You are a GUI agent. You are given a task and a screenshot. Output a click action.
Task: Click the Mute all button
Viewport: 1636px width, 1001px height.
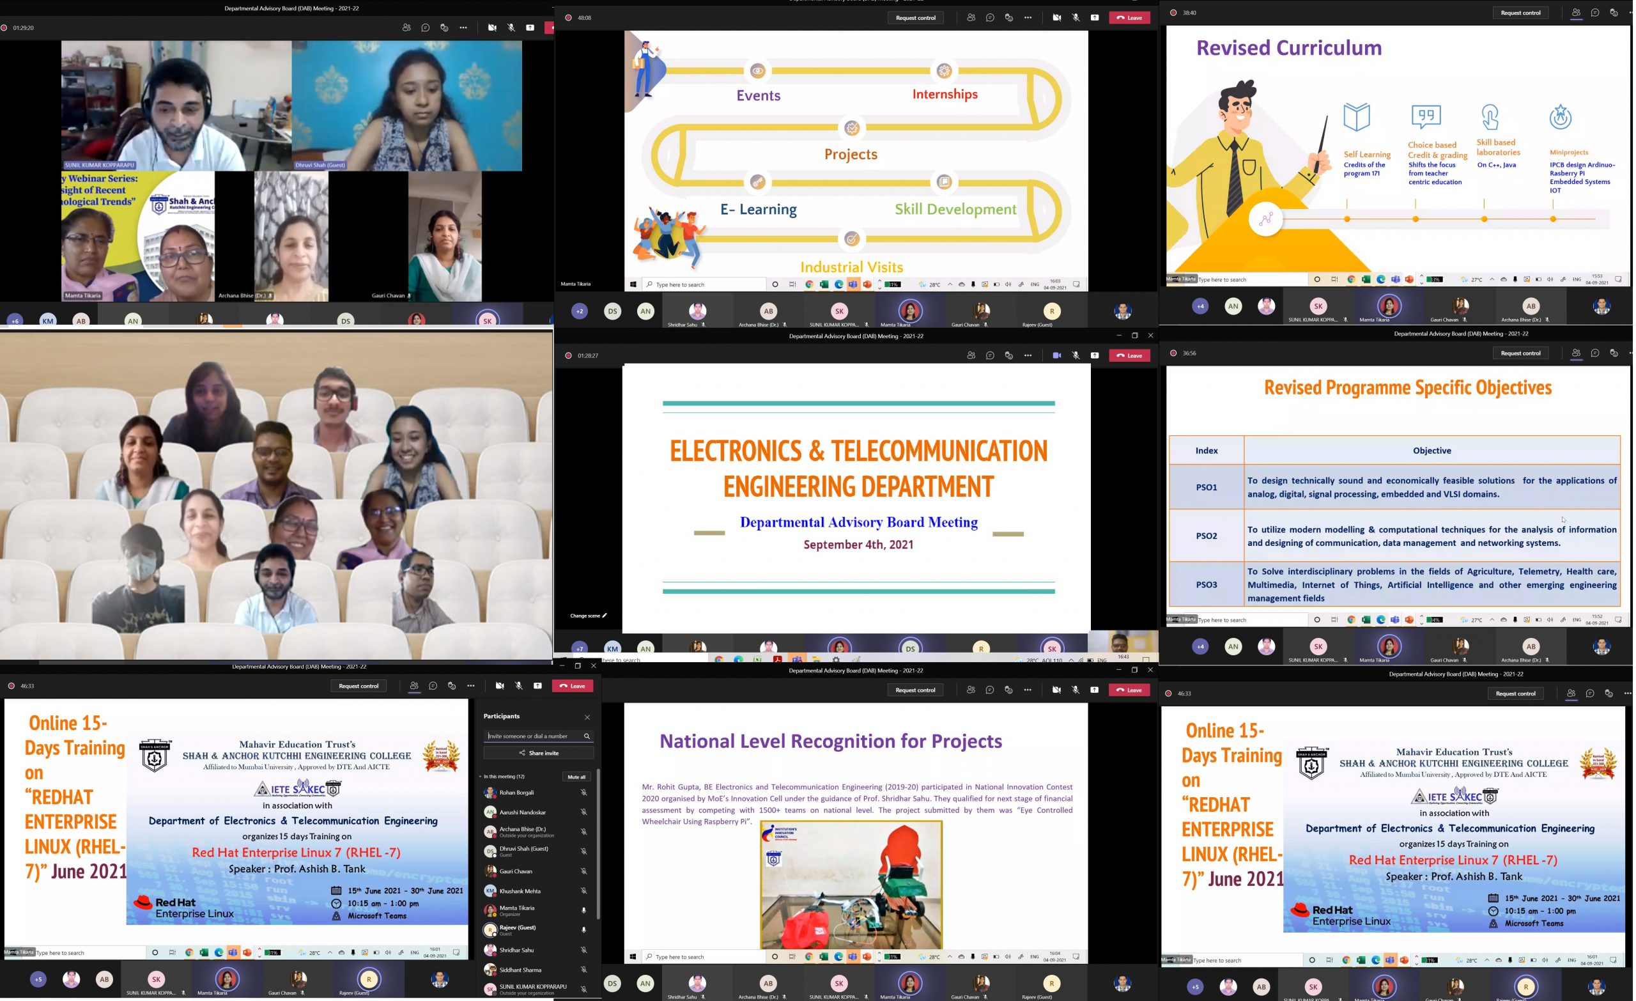click(576, 777)
